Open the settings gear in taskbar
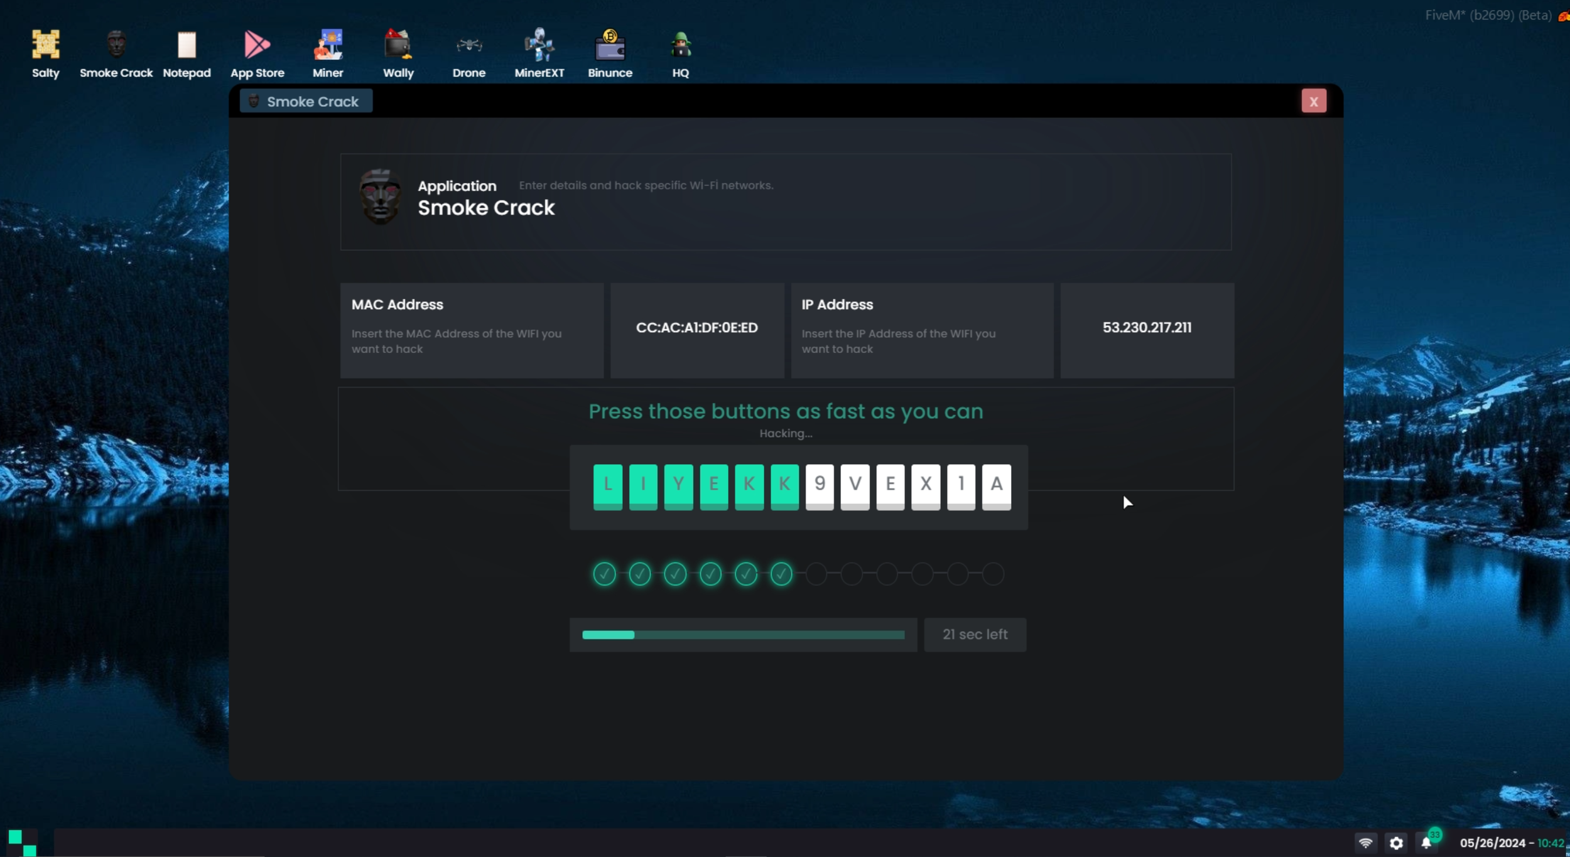The width and height of the screenshot is (1570, 857). point(1396,843)
